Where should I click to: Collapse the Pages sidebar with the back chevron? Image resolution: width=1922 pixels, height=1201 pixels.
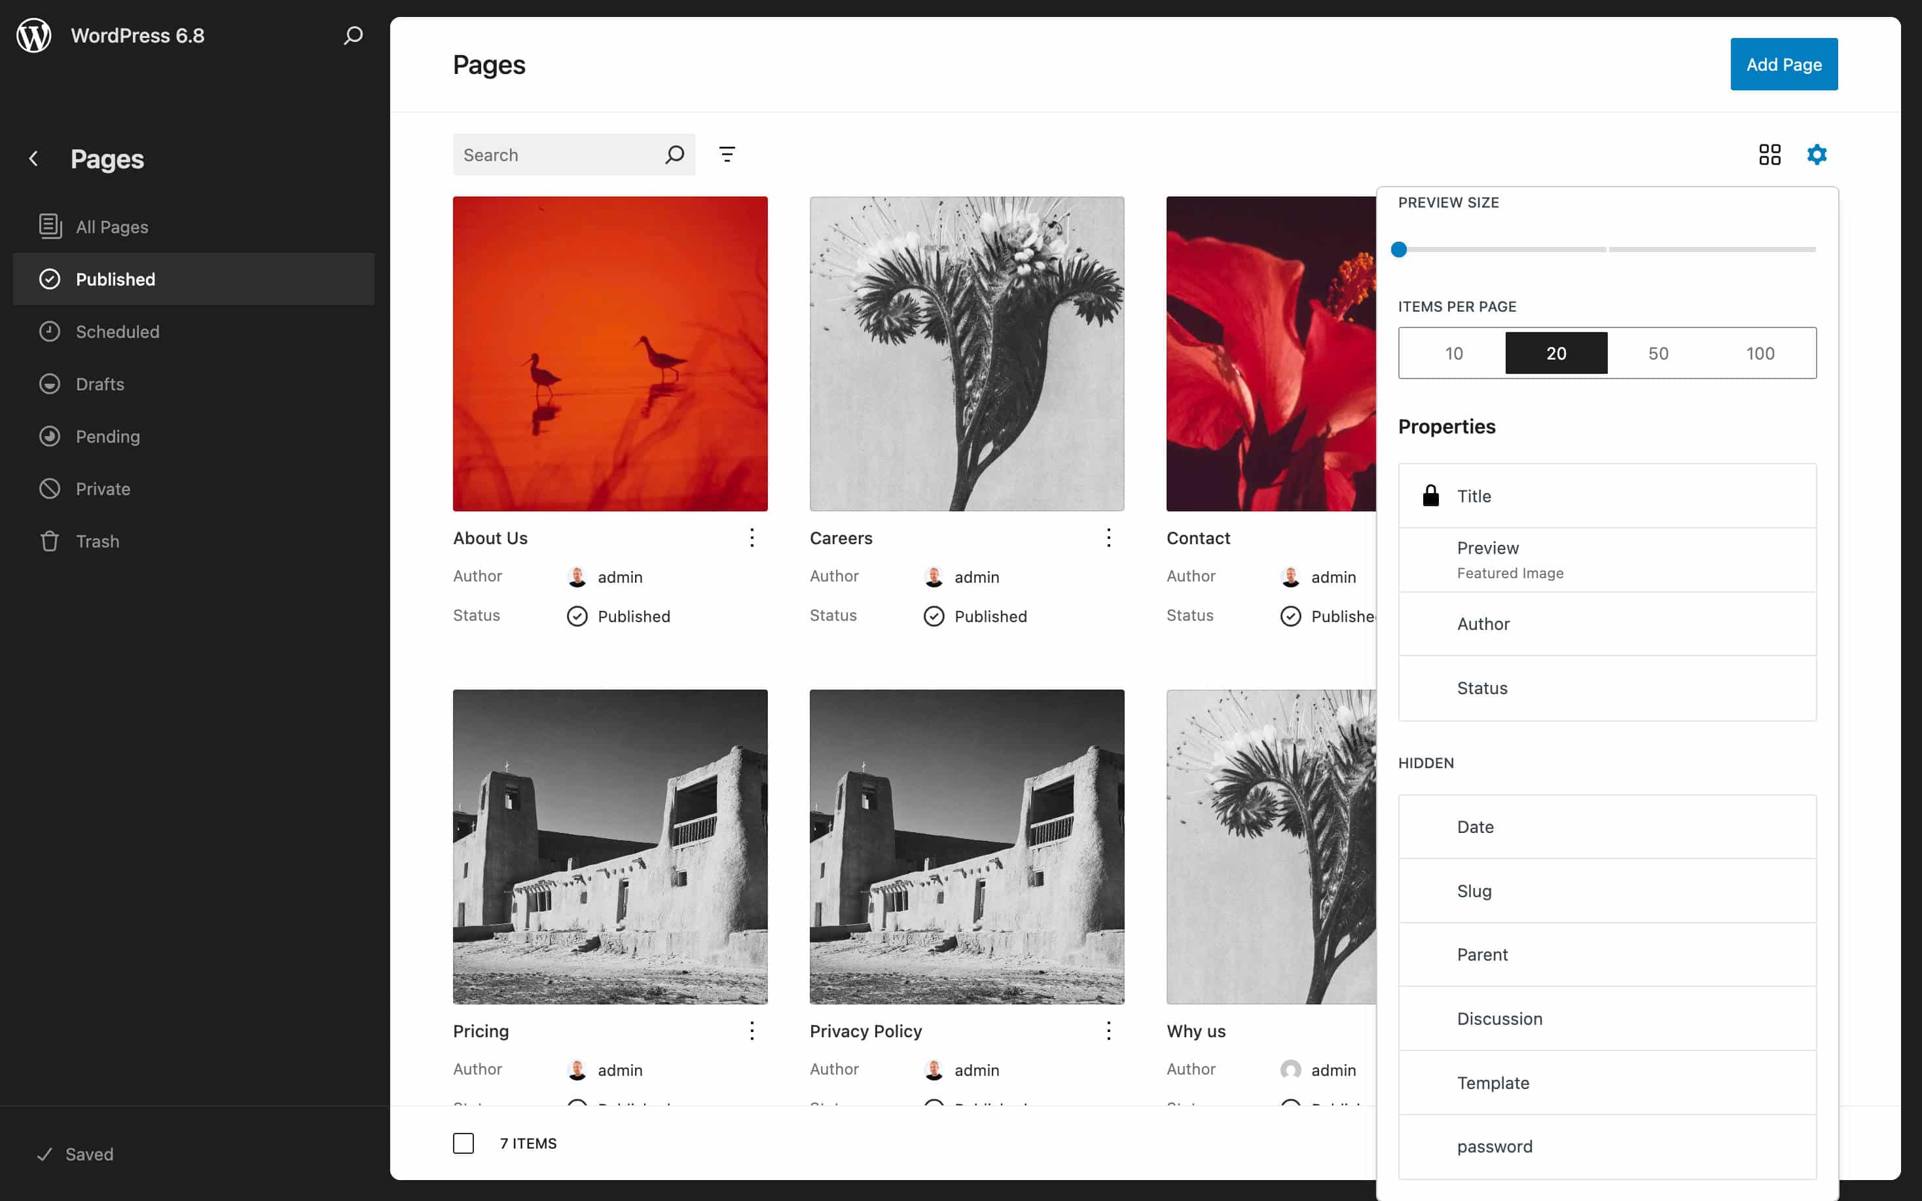33,158
